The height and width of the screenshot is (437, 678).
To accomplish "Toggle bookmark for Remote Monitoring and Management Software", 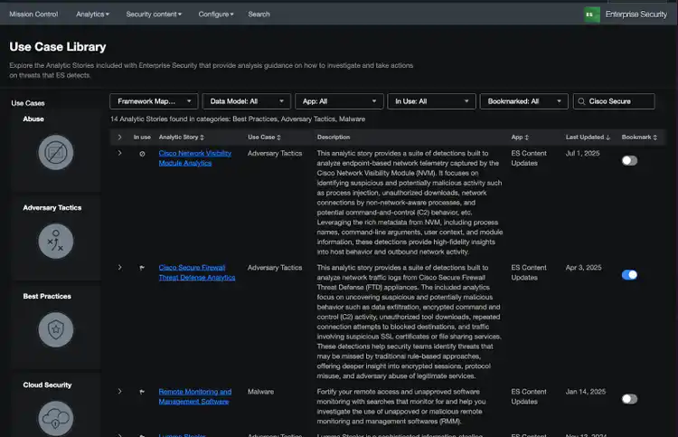I will (x=629, y=398).
